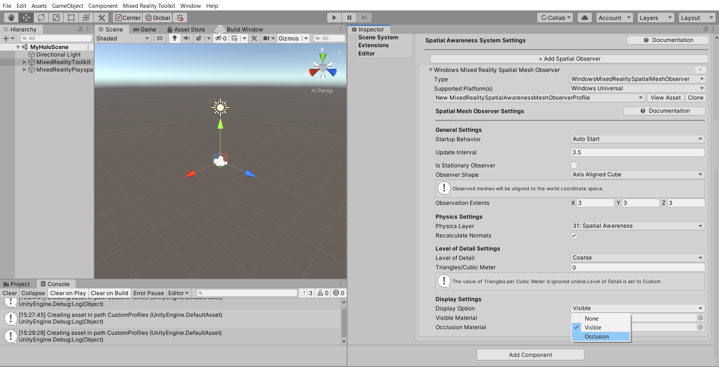Open the Mixed Reality Toolkit menu
Screen dimensions: 719x367
click(x=149, y=6)
